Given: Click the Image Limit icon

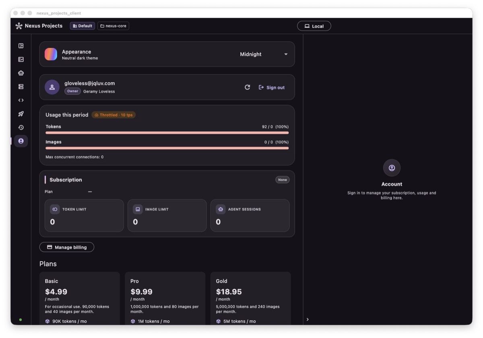Looking at the screenshot, I should (138, 209).
